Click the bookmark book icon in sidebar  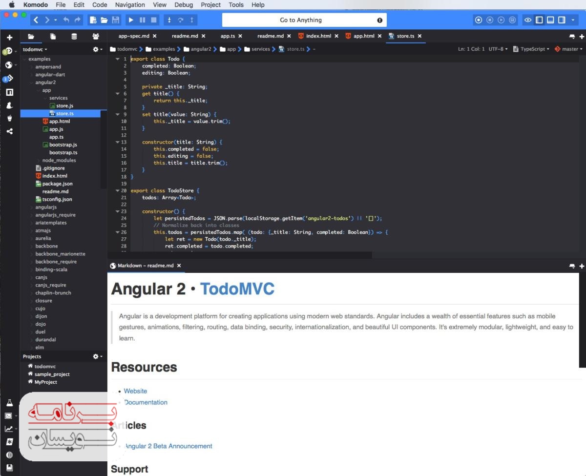click(9, 468)
